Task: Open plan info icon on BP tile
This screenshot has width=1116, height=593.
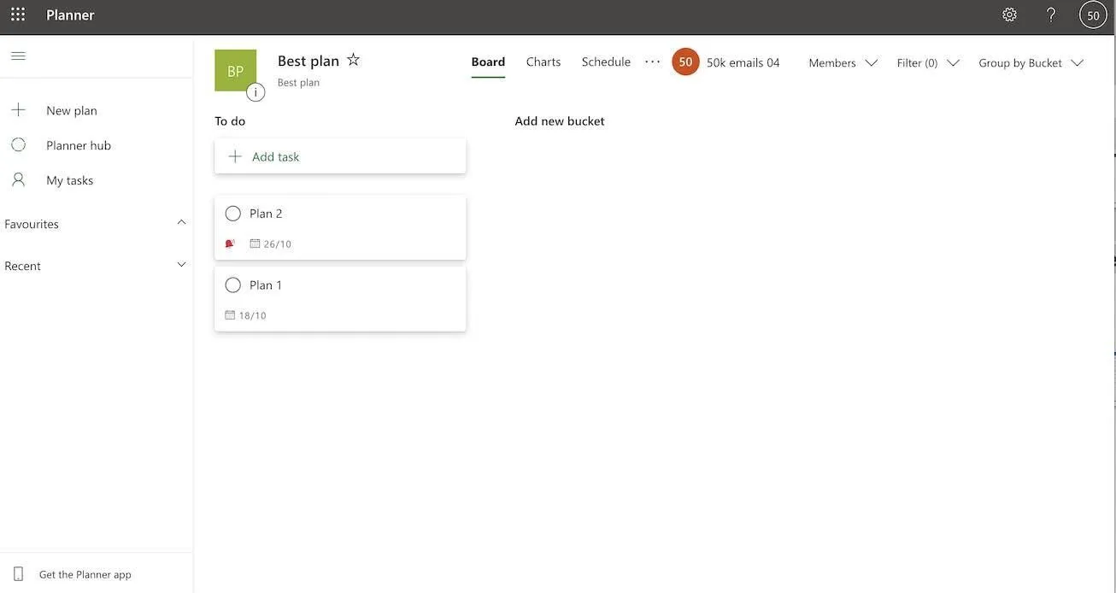Action: click(x=255, y=92)
